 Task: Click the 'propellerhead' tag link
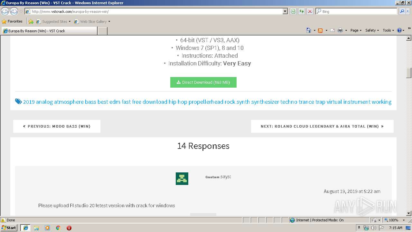(x=206, y=102)
